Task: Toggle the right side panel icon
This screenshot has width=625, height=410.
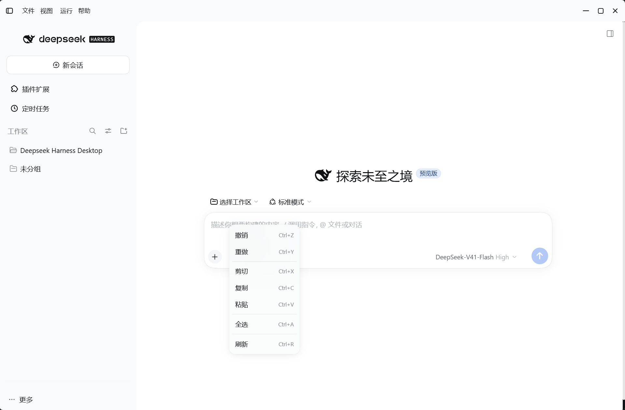Action: tap(610, 34)
